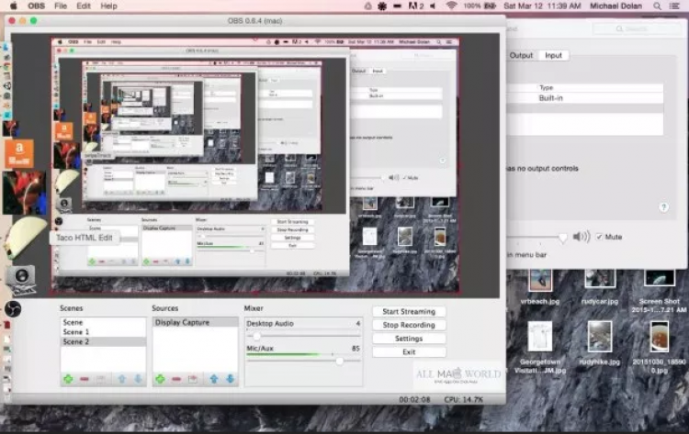Viewport: 689px width, 434px height.
Task: Move the scene down with the arrow
Action: (137, 378)
